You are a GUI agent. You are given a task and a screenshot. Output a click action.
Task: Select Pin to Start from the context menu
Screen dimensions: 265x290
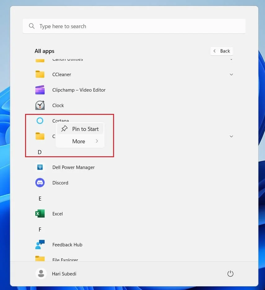(85, 129)
